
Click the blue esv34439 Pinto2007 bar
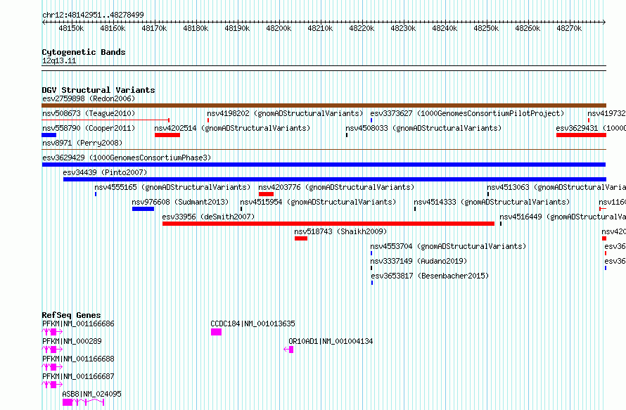point(335,179)
